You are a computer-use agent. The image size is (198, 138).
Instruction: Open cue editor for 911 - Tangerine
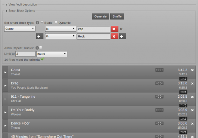click(160, 97)
